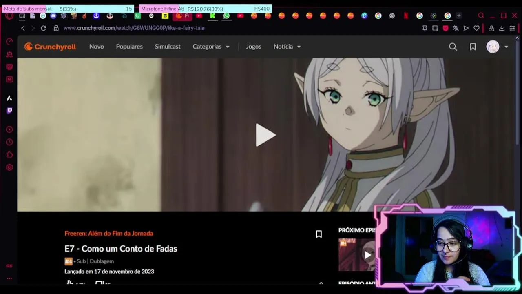522x294 pixels.
Task: Open the Twitch sidebar panel
Action: (9, 110)
